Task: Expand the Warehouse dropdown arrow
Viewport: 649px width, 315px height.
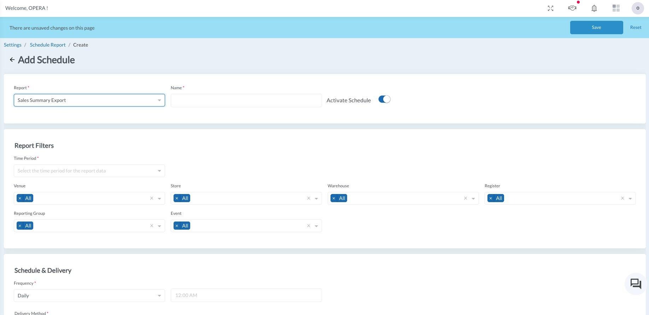Action: tap(473, 199)
